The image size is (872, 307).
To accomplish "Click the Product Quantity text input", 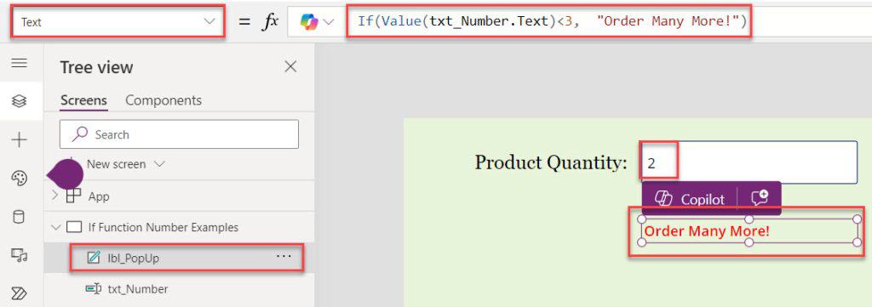I will [749, 162].
